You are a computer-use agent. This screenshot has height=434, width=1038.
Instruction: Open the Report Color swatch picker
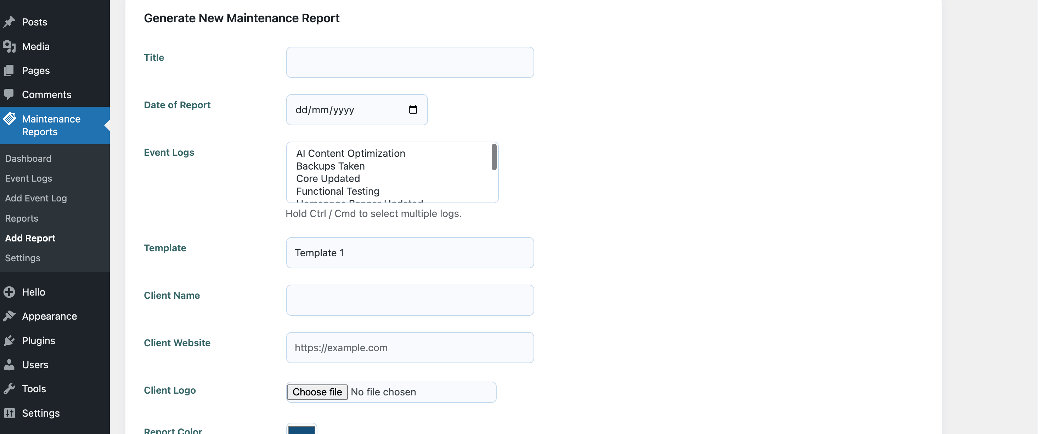pyautogui.click(x=302, y=431)
